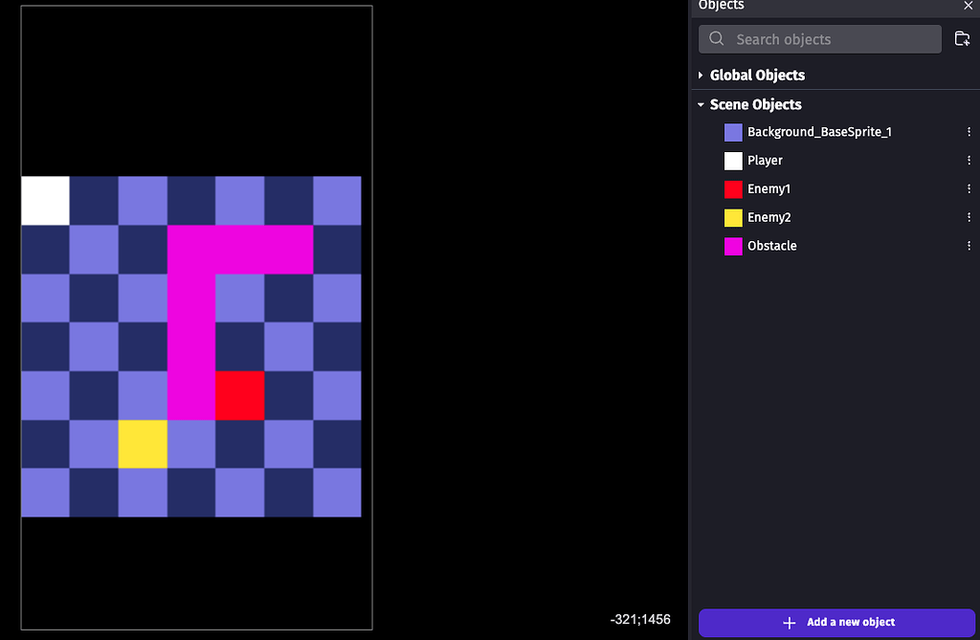Open Enemy2's three-dot menu
Viewport: 980px width, 640px height.
(968, 217)
